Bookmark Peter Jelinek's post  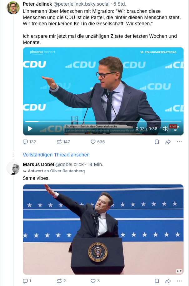point(157,142)
